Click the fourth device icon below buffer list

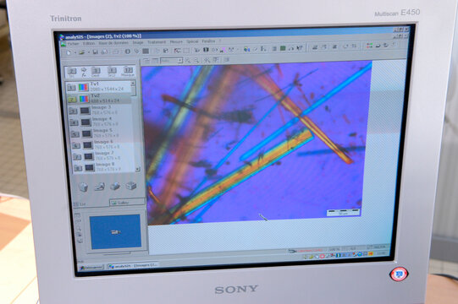pos(131,186)
